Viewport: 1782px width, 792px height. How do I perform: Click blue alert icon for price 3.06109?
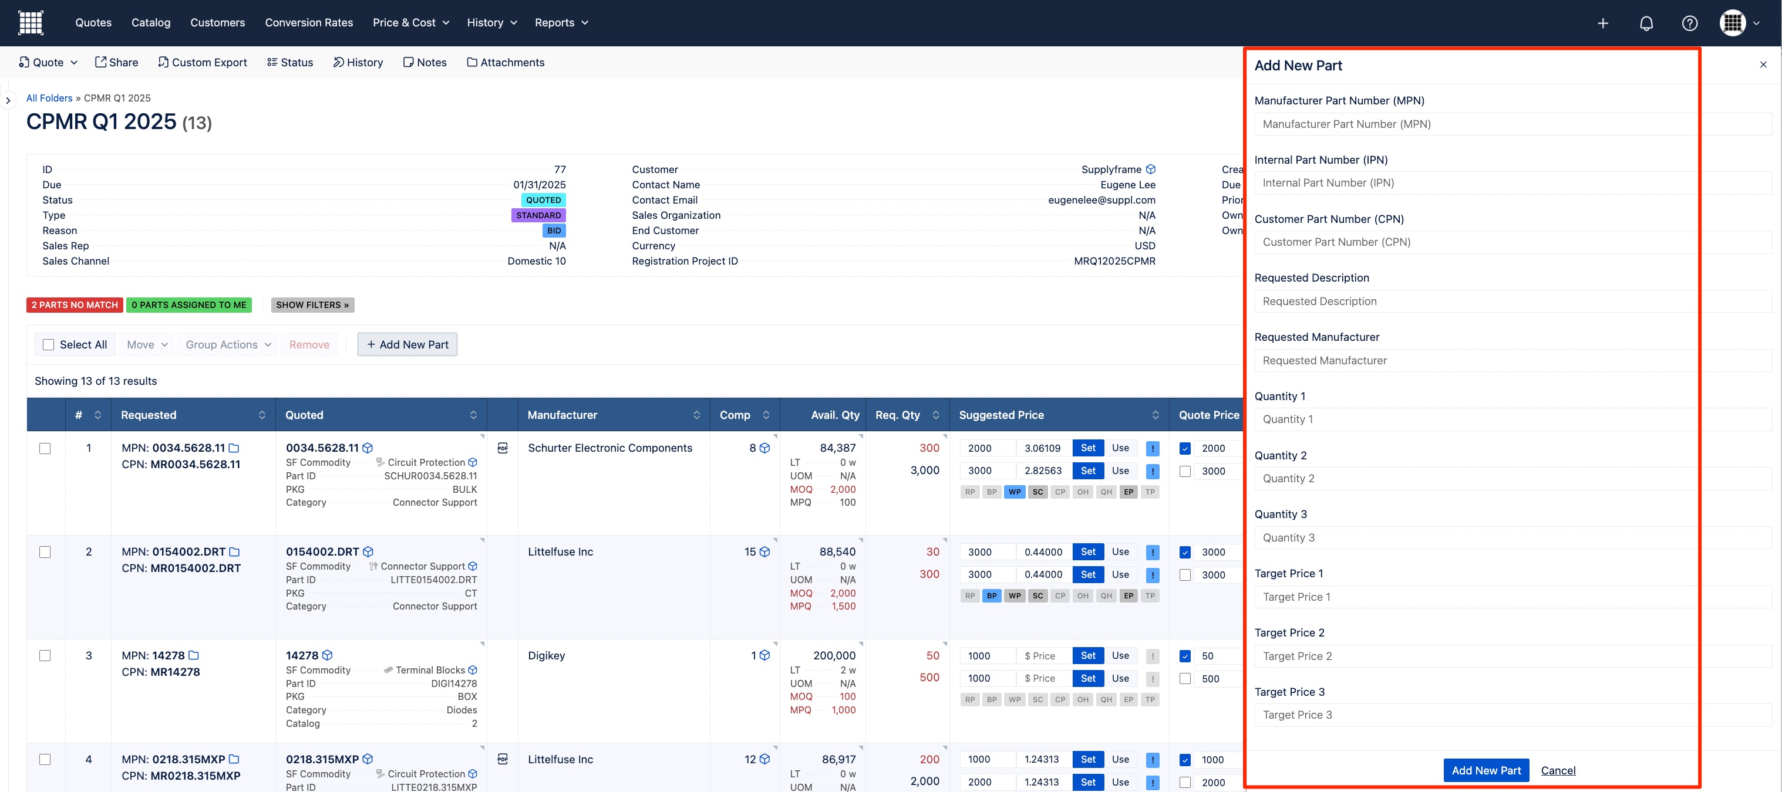[1153, 449]
